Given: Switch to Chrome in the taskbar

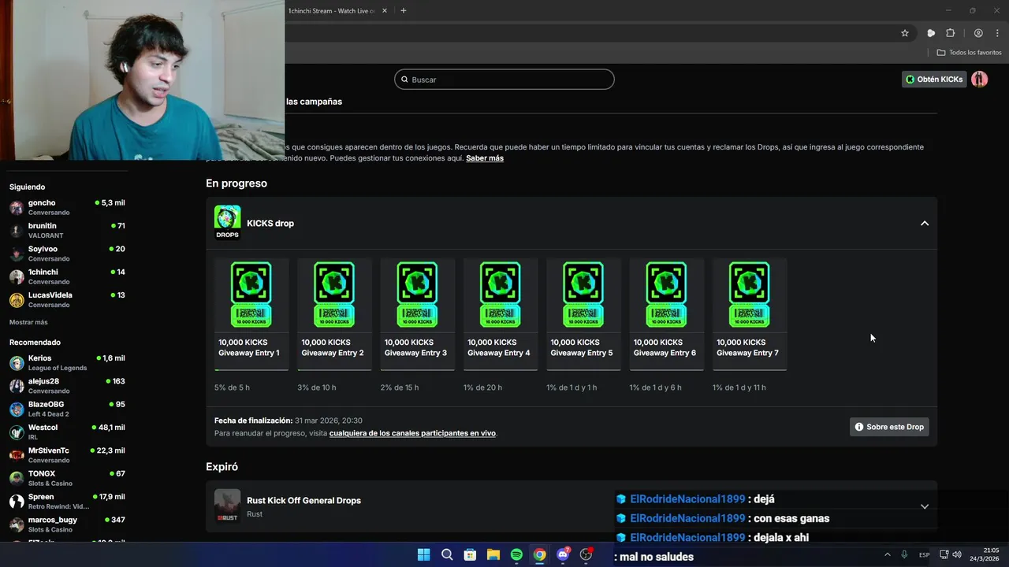Looking at the screenshot, I should (539, 554).
